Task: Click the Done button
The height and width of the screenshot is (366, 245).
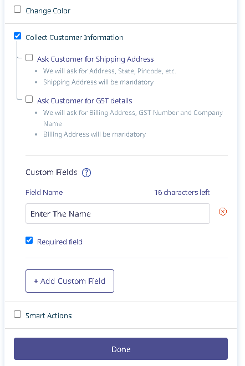Action: 121,349
